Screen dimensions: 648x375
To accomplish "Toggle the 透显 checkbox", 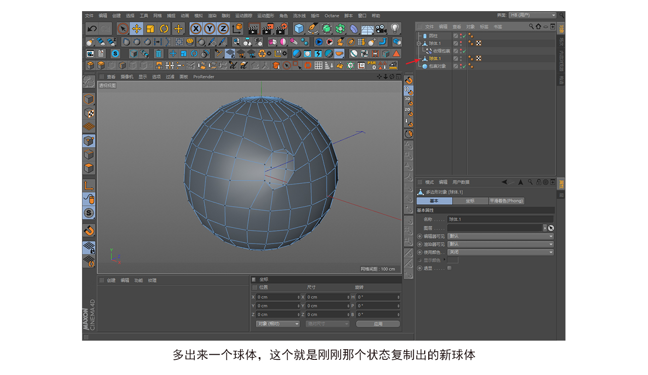I will (x=450, y=268).
